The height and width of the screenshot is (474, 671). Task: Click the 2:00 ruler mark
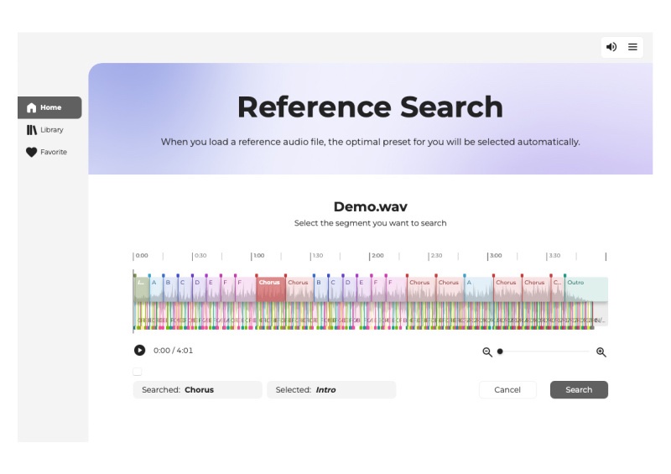[377, 256]
